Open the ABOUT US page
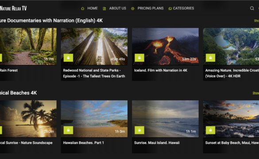This screenshot has width=259, height=159. pyautogui.click(x=118, y=8)
